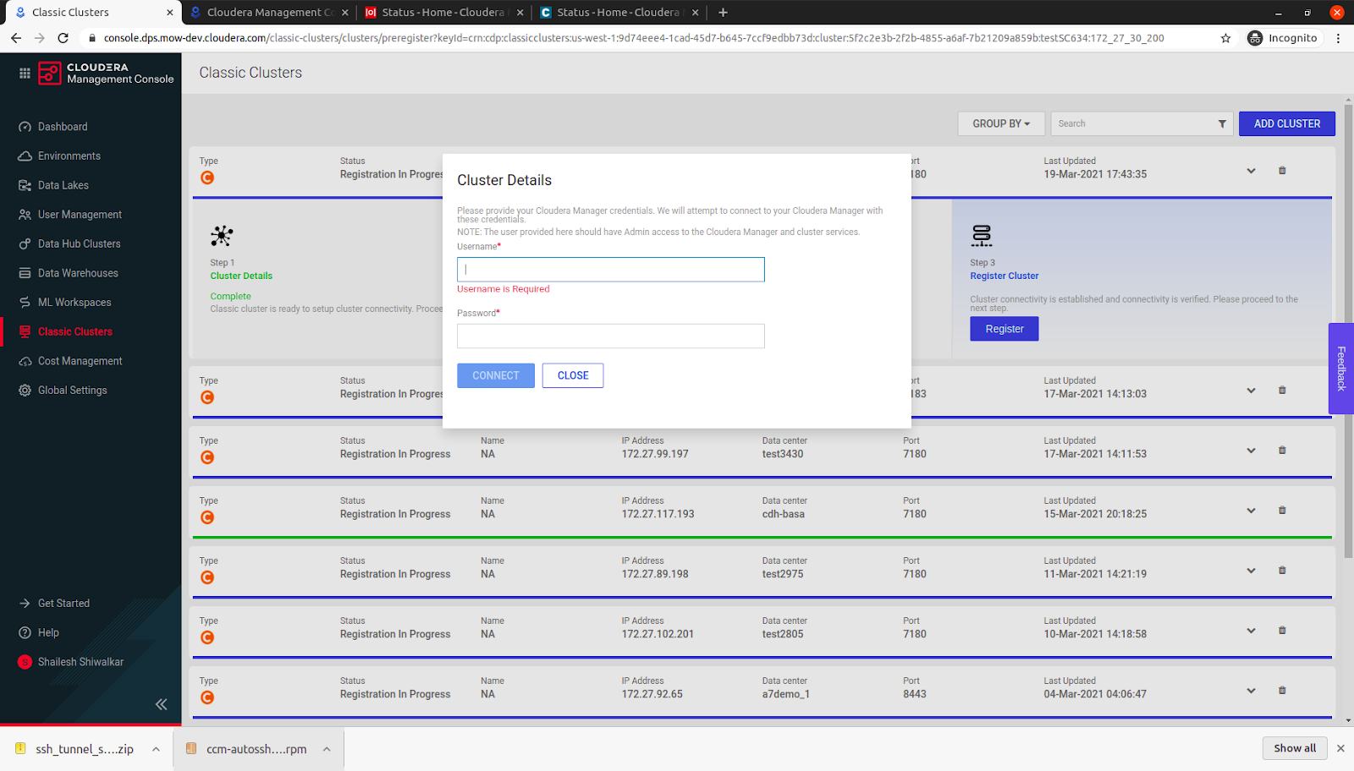Delete the cluster at IP 172.27.117.193
The width and height of the screenshot is (1354, 771).
tap(1281, 510)
